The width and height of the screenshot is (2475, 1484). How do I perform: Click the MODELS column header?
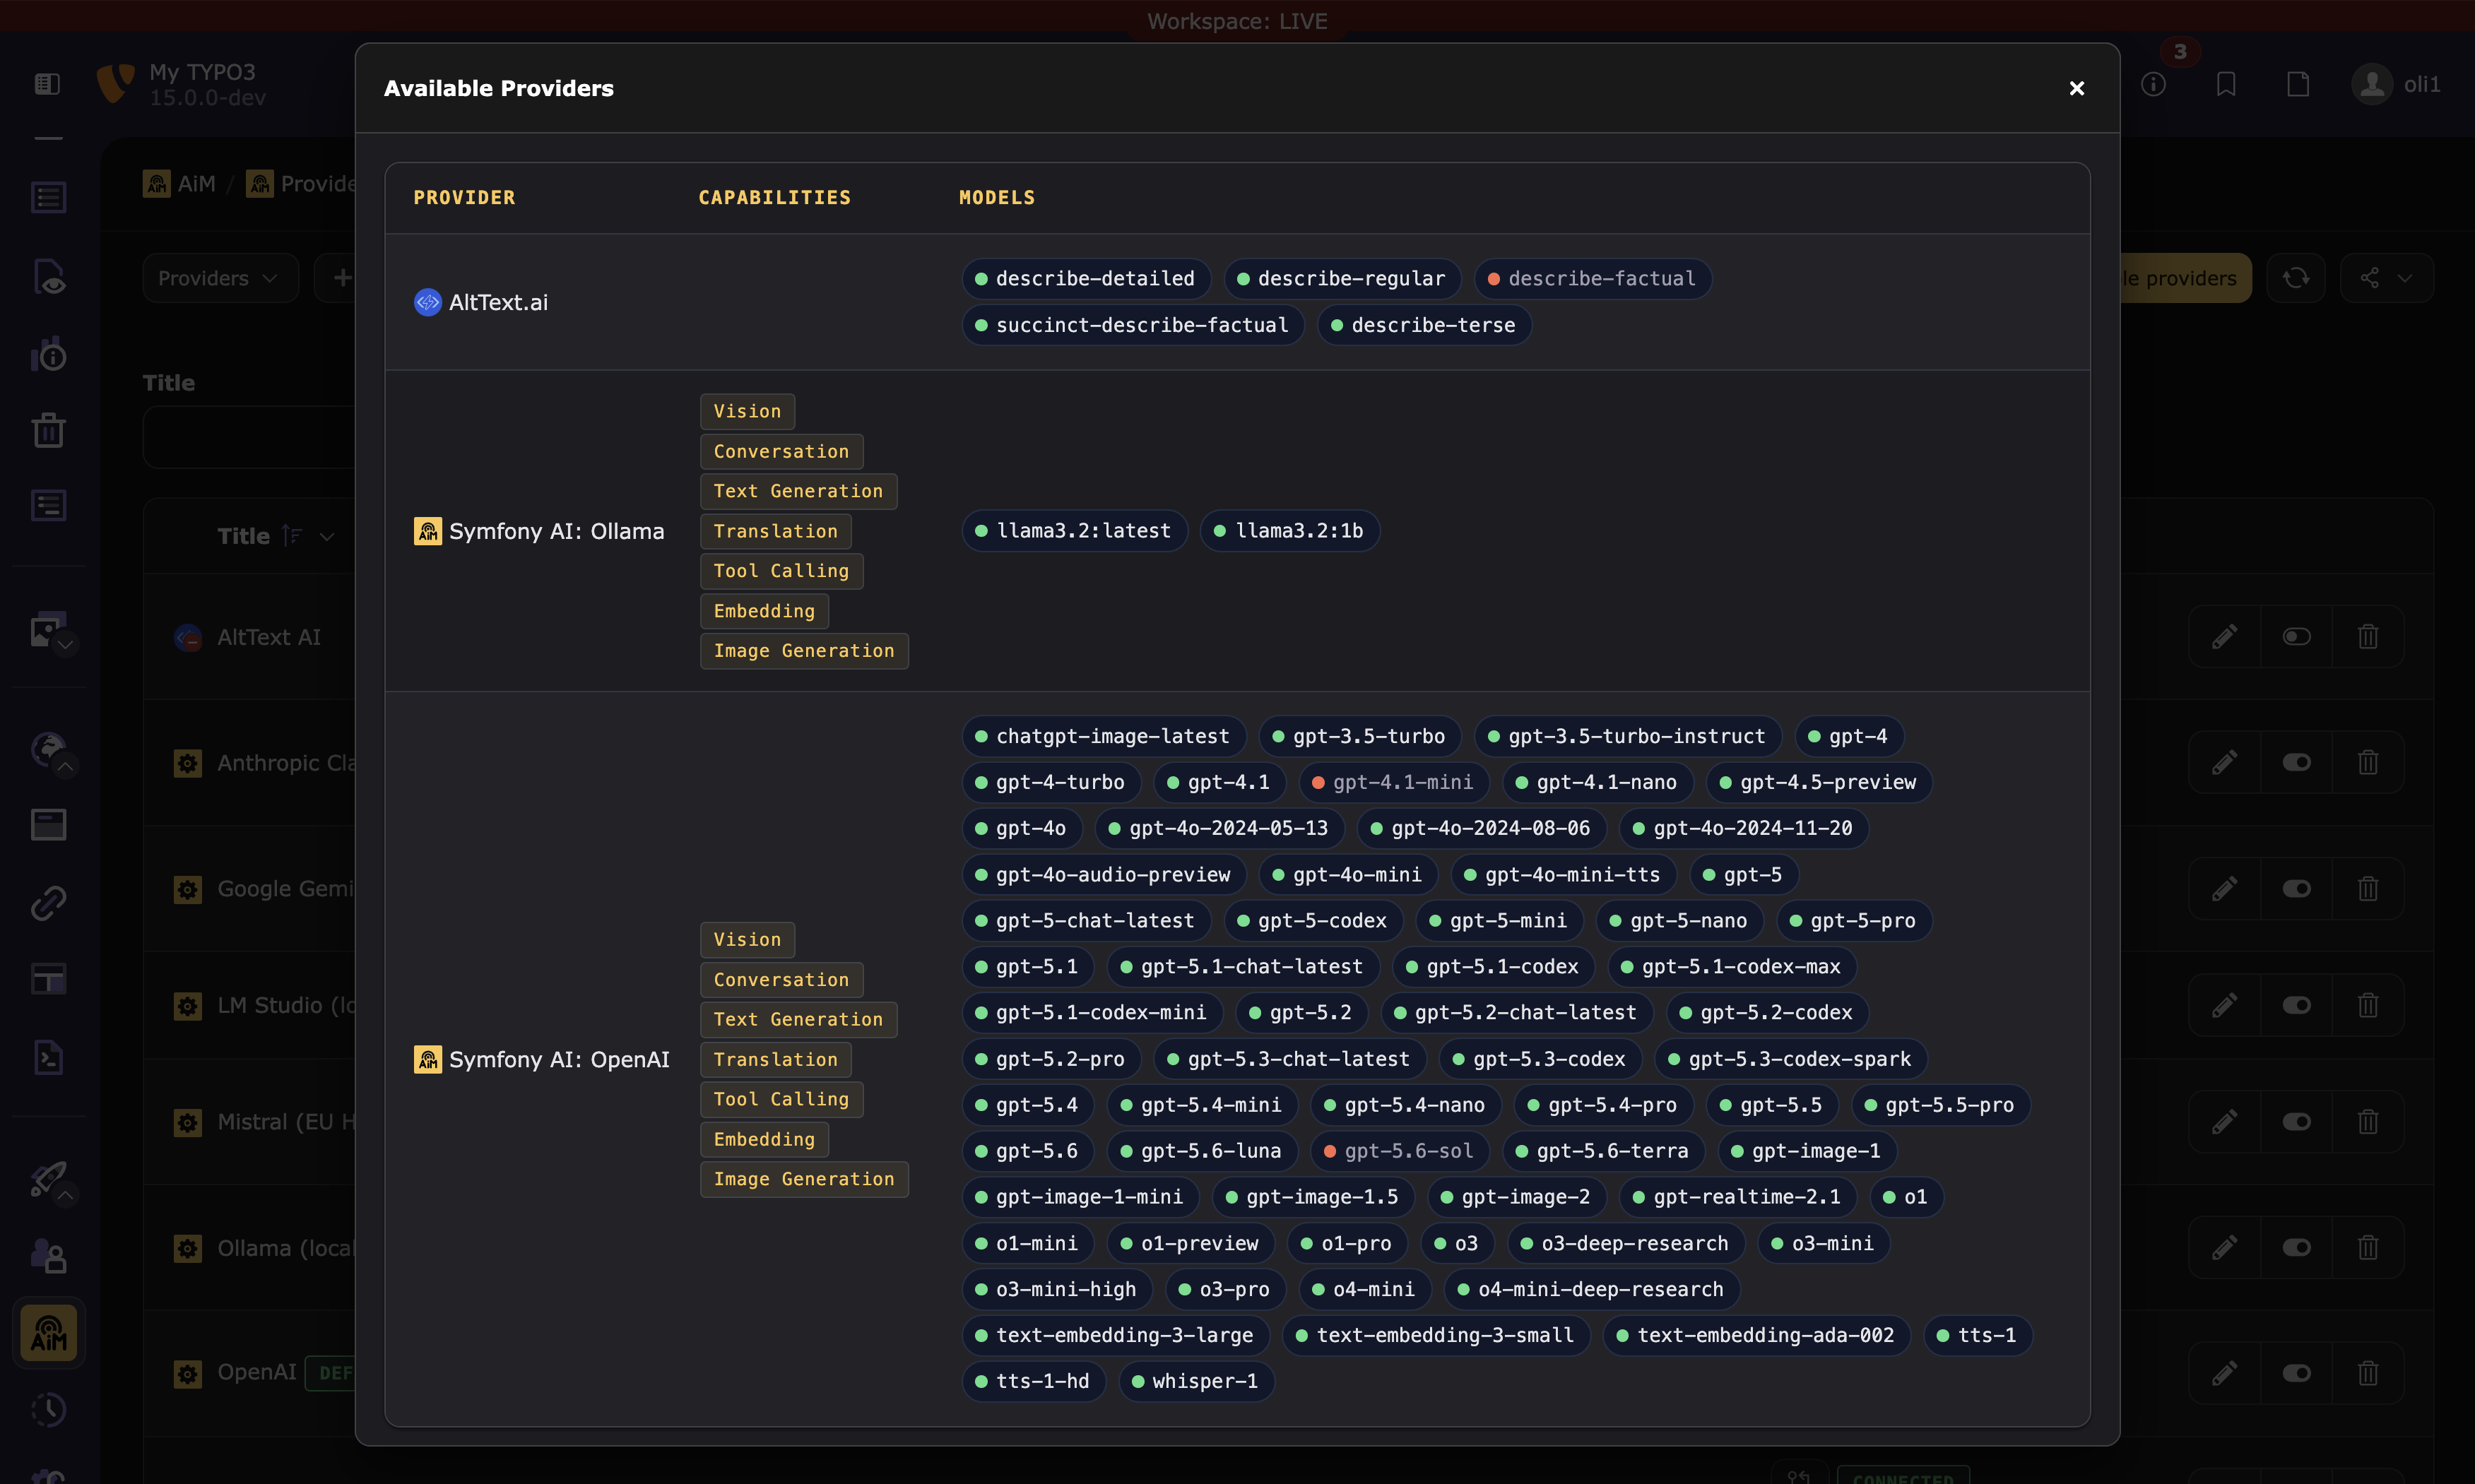click(997, 198)
